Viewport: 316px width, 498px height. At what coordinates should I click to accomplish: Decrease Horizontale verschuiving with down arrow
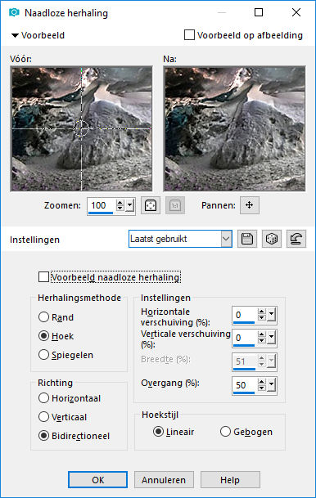pyautogui.click(x=262, y=317)
